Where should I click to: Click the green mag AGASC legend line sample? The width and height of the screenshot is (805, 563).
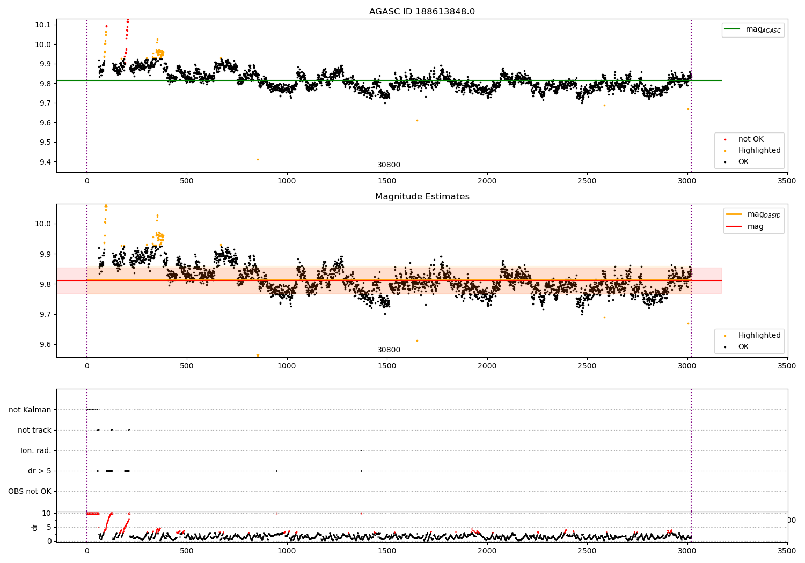[x=733, y=29]
